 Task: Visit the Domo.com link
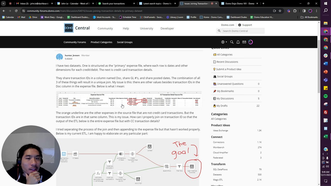228,25
